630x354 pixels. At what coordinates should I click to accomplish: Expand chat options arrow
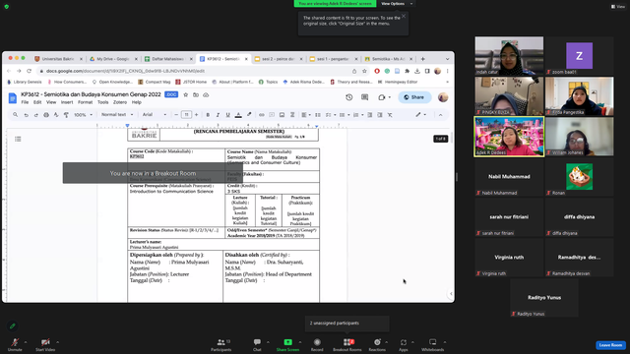coord(268,342)
